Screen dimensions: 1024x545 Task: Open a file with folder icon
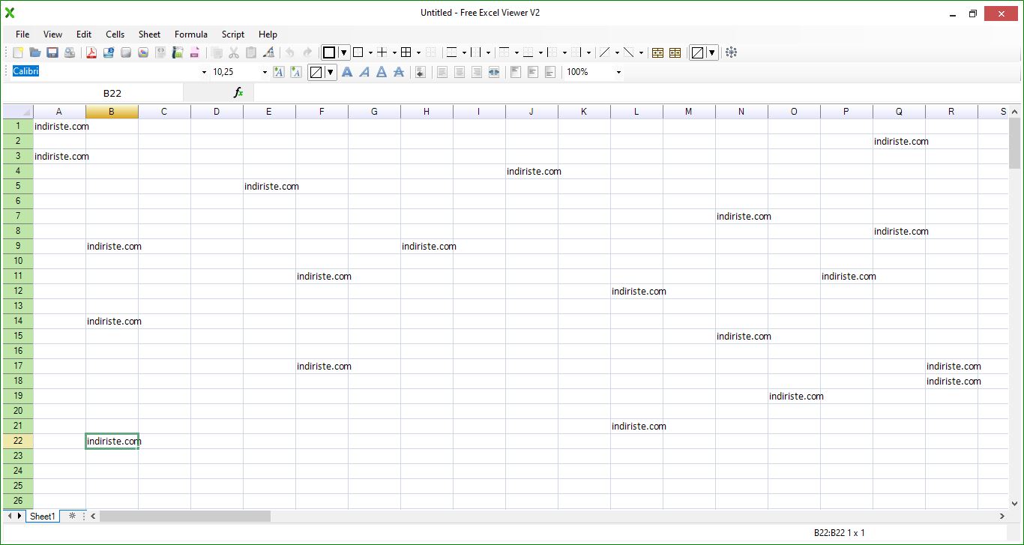click(x=35, y=52)
